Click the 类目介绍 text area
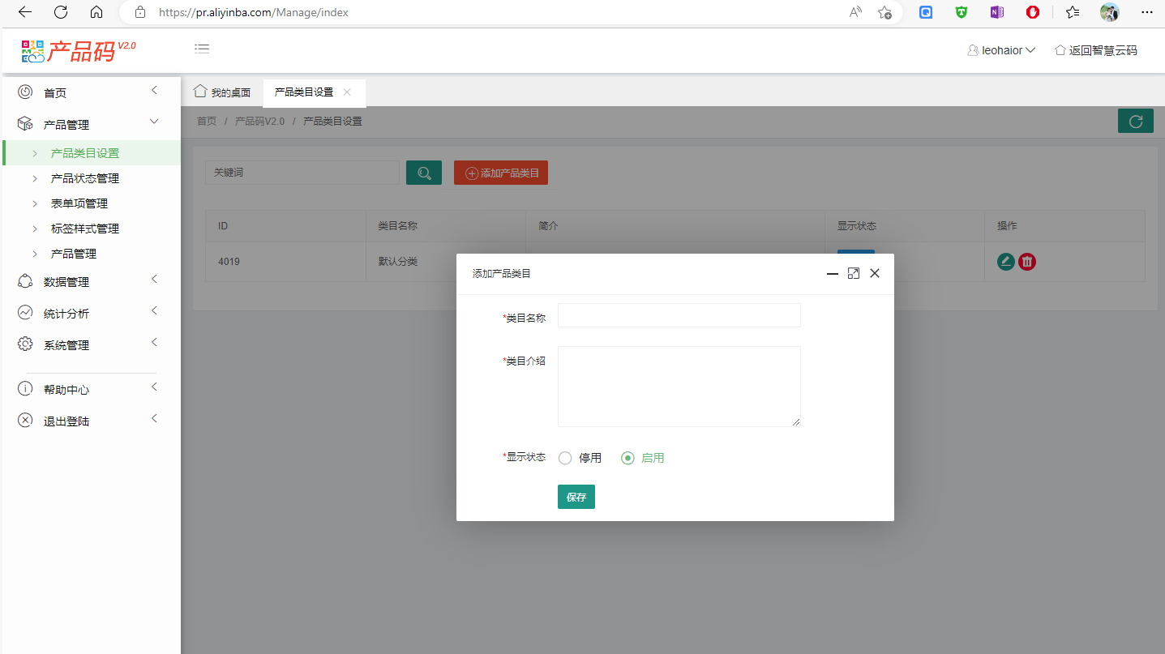The image size is (1165, 654). pos(679,386)
